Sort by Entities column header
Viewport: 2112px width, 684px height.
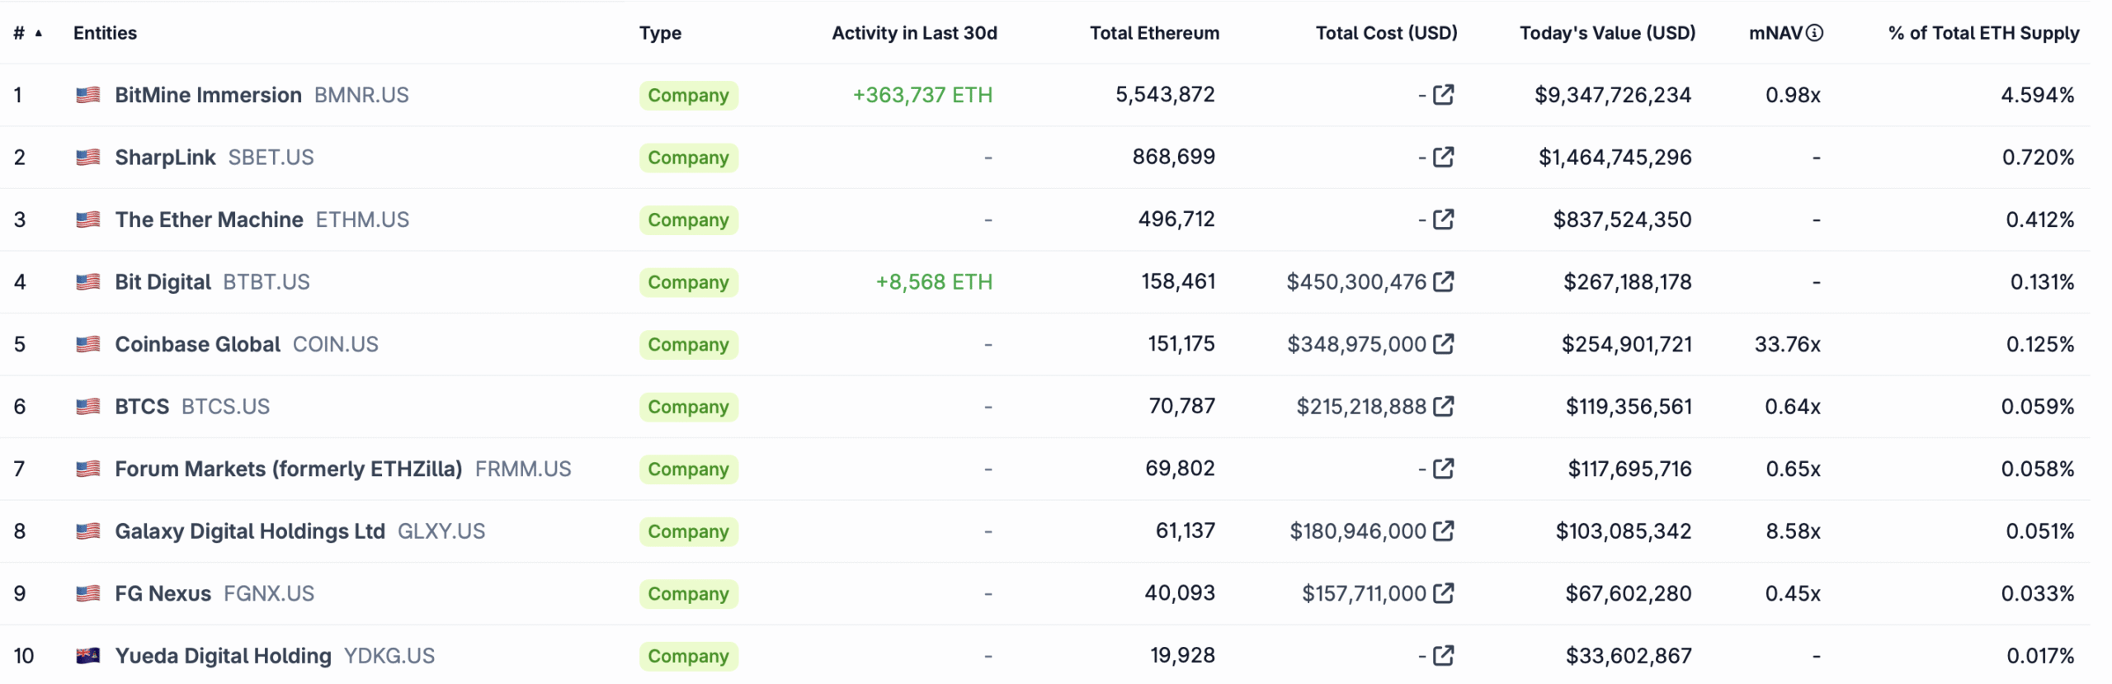click(105, 33)
